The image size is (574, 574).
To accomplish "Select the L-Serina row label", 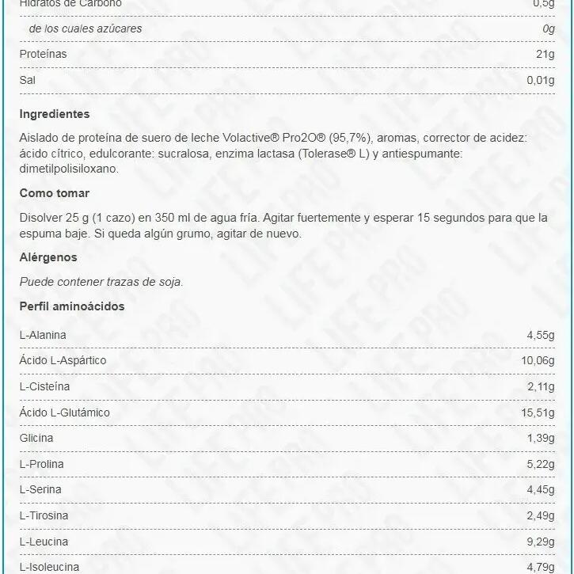I will point(40,490).
